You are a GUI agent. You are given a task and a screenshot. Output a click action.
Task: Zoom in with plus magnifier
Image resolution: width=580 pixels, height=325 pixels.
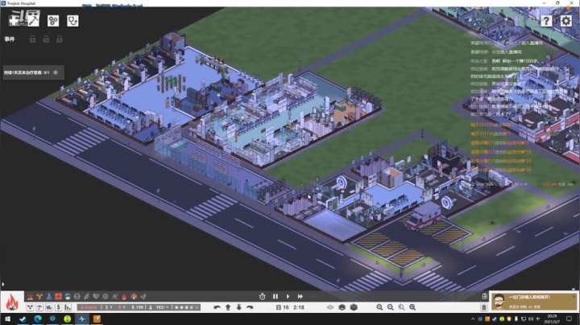[x=379, y=307]
